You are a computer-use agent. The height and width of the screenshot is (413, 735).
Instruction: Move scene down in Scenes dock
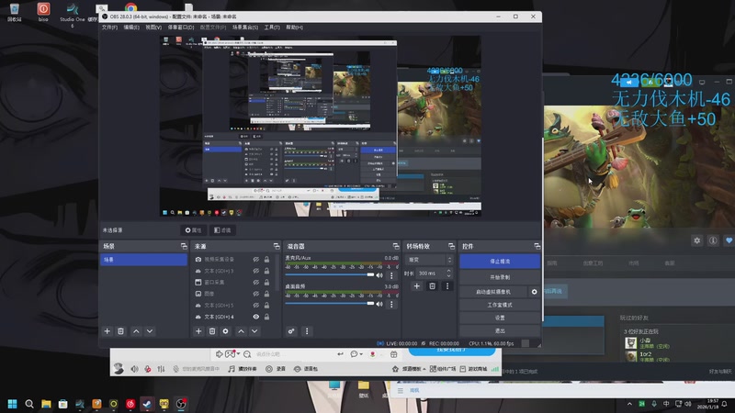tap(150, 331)
